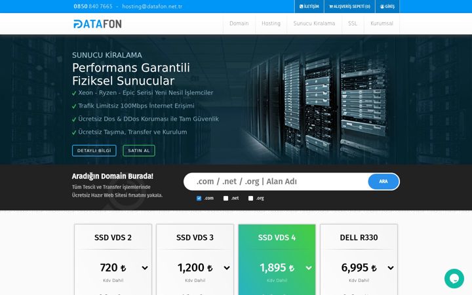Open the live chat bubble icon

click(454, 279)
